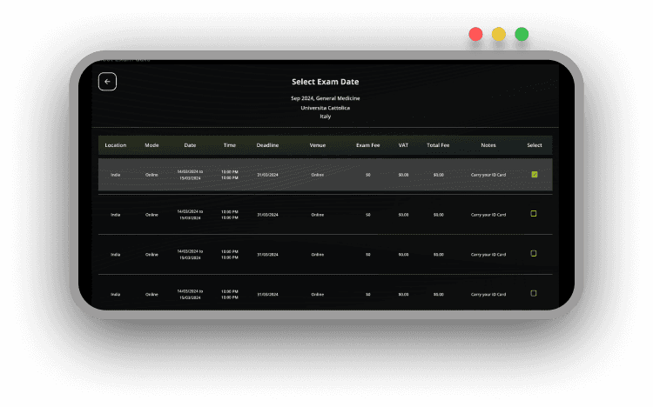Tick the second row's Select checkbox
This screenshot has width=653, height=407.
(534, 214)
